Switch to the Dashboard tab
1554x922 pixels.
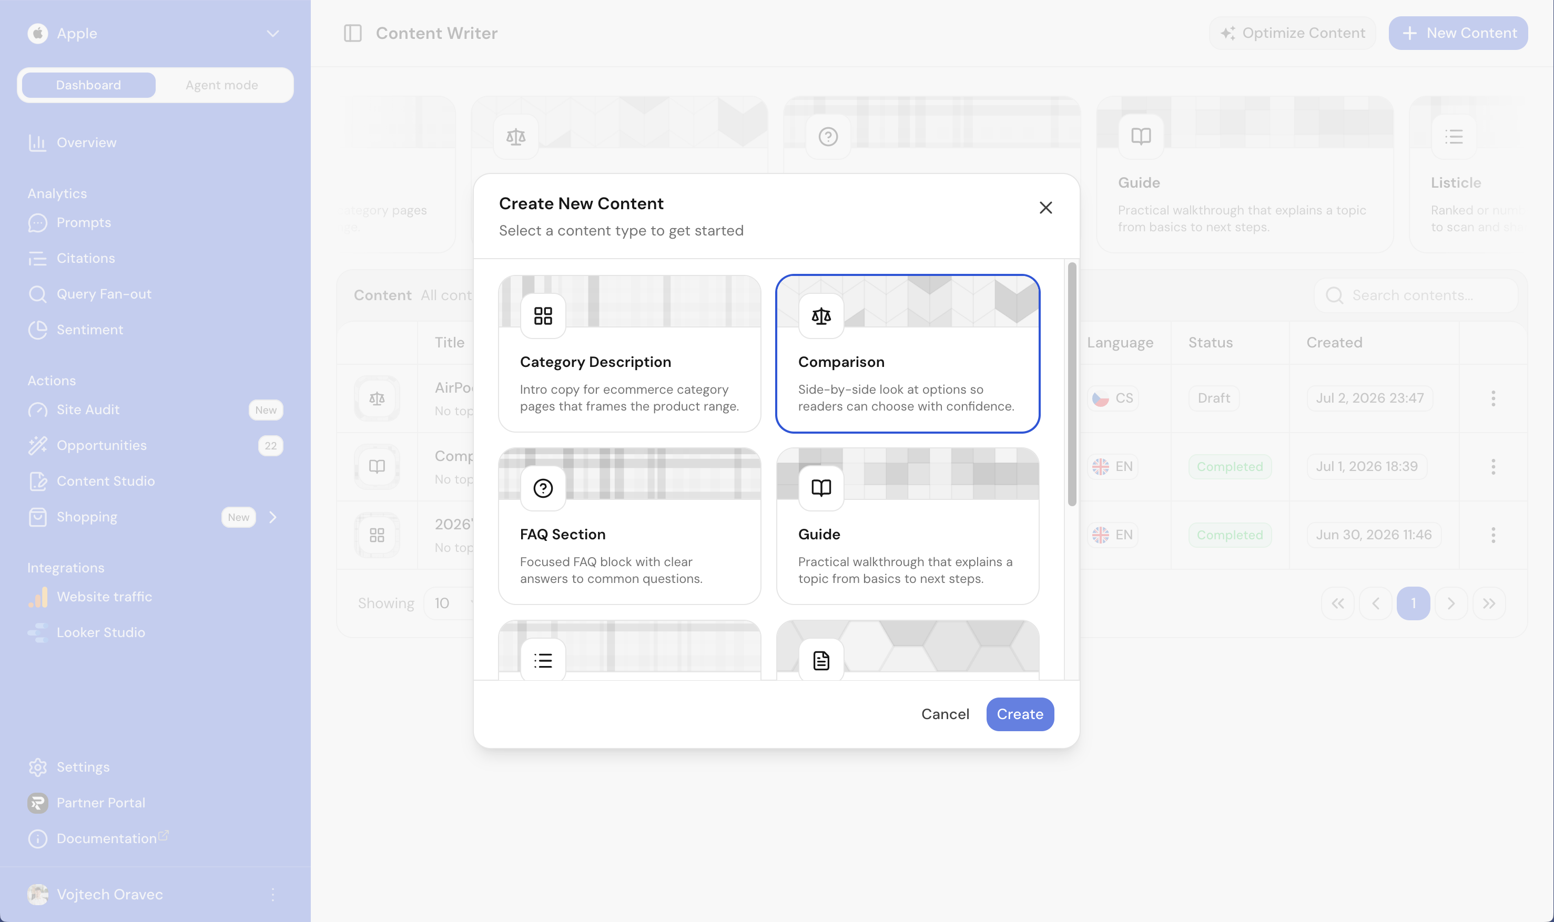pos(88,85)
